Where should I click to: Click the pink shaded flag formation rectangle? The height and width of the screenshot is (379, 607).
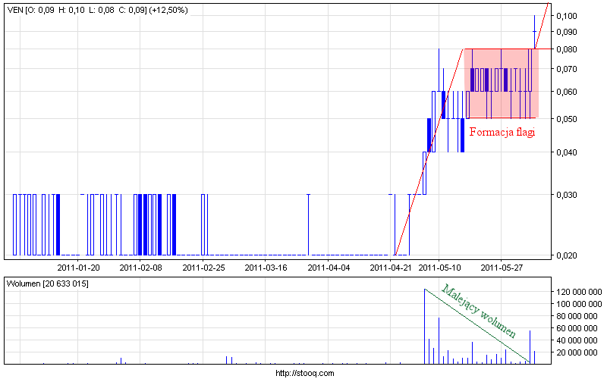tap(501, 83)
